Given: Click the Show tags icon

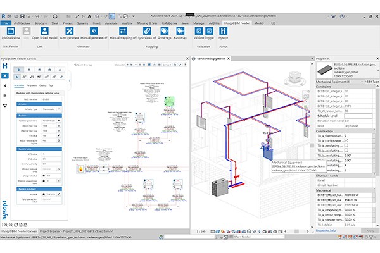Looking at the screenshot, I should click(x=164, y=31).
